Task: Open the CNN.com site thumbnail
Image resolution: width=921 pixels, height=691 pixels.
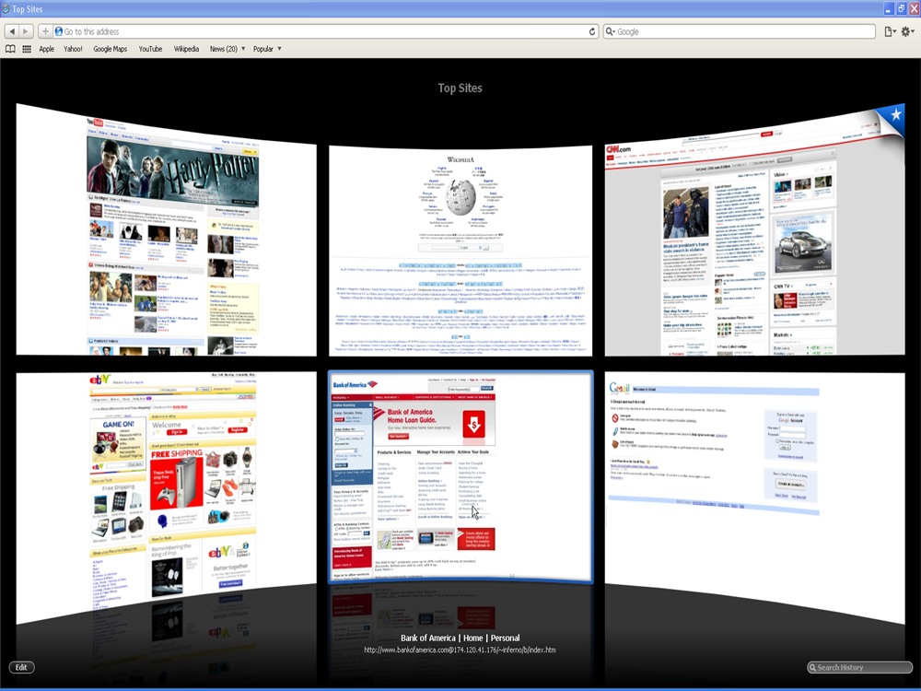Action: (755, 229)
